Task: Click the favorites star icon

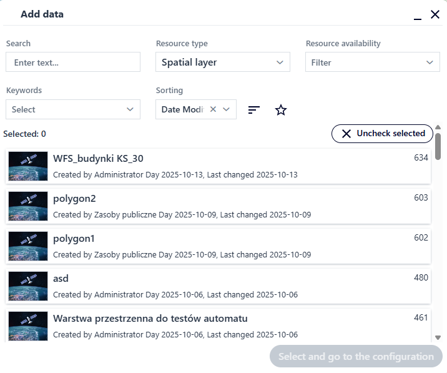Action: [281, 110]
